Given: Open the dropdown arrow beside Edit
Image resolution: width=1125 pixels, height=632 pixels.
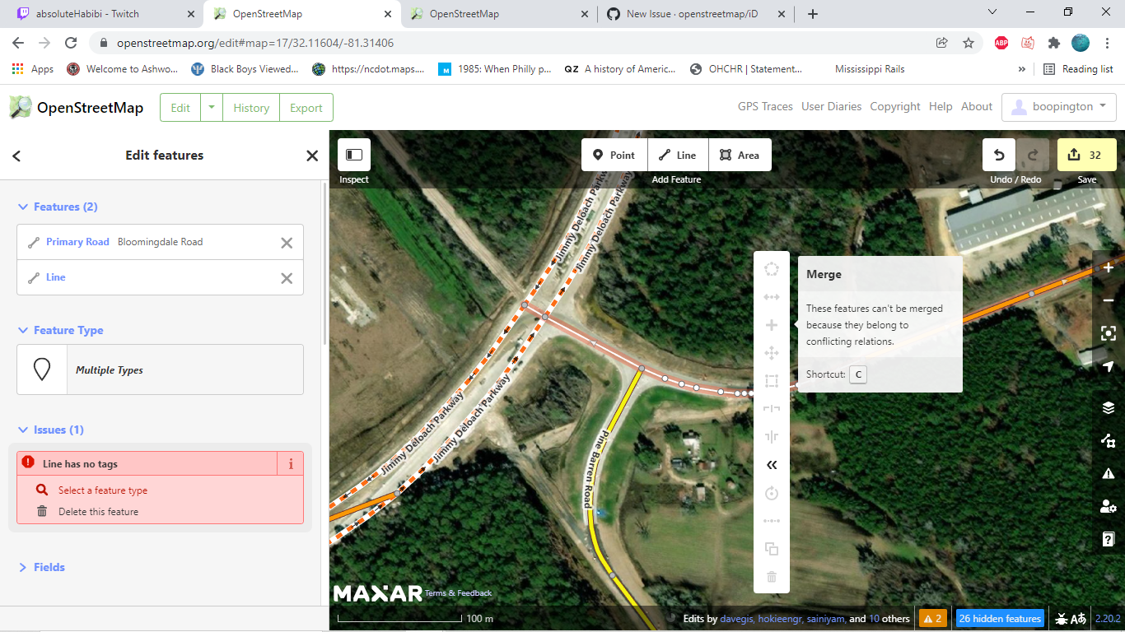Looking at the screenshot, I should pyautogui.click(x=212, y=108).
